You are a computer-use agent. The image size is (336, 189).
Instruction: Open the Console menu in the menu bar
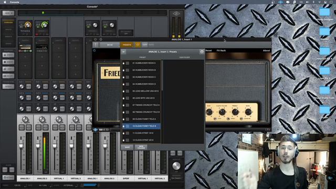(x=15, y=2)
